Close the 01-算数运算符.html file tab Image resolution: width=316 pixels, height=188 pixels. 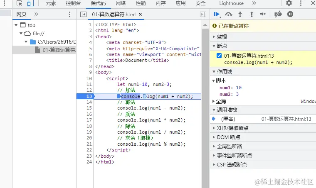coord(140,14)
